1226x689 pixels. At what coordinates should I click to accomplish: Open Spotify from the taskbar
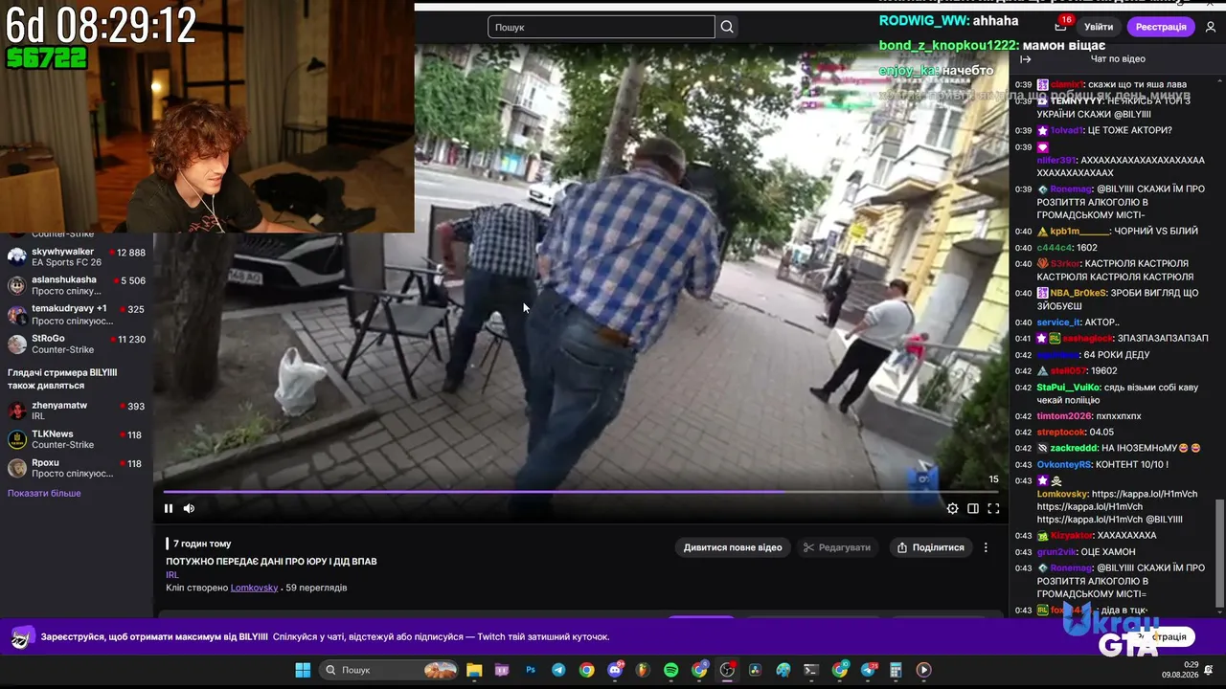pyautogui.click(x=670, y=670)
